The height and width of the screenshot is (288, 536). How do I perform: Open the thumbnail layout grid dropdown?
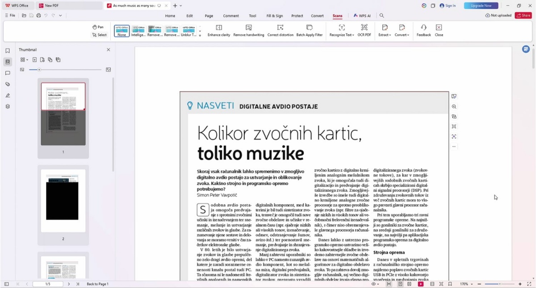coord(24,60)
